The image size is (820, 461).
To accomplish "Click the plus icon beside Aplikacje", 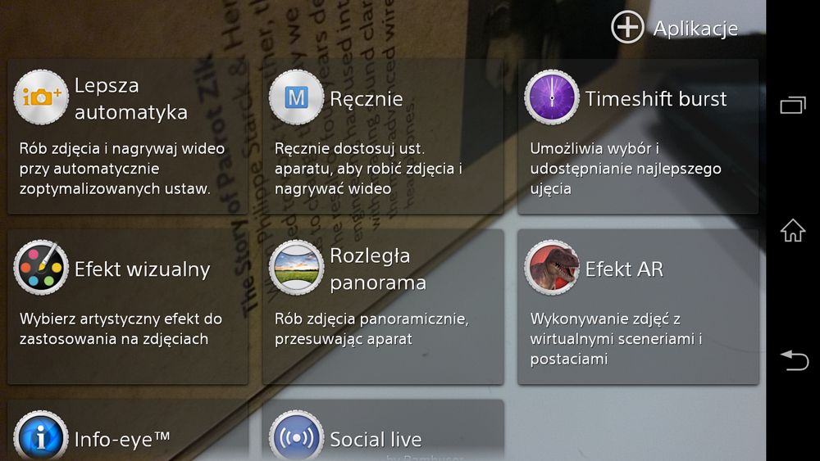I will (627, 27).
